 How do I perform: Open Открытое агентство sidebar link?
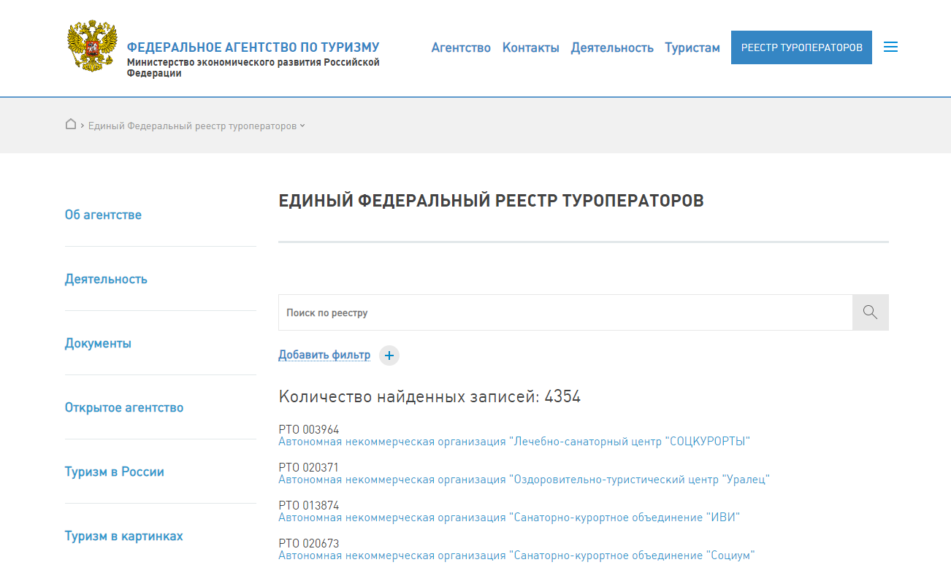pyautogui.click(x=124, y=407)
